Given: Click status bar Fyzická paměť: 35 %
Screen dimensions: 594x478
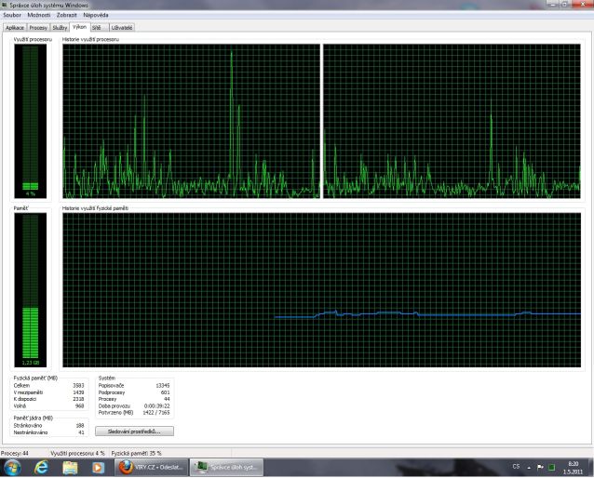Looking at the screenshot, I should (x=136, y=453).
